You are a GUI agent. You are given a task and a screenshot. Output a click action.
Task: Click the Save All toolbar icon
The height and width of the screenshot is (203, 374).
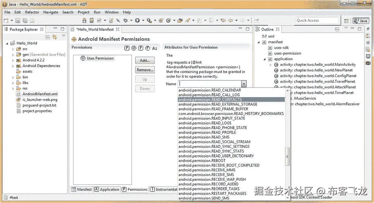coord(25,21)
